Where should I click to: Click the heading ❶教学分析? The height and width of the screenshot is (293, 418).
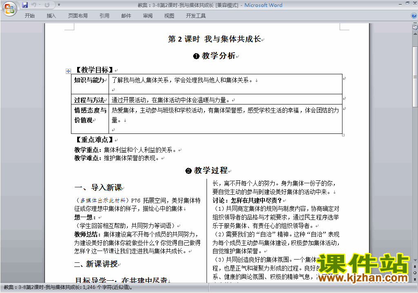214,56
